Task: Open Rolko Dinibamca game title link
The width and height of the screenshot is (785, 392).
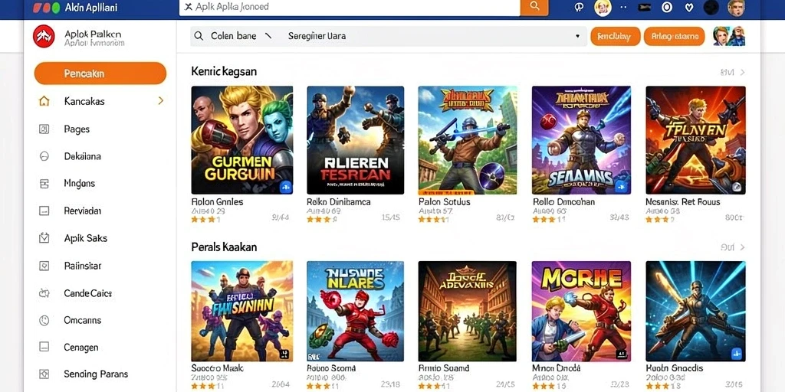Action: pyautogui.click(x=338, y=202)
